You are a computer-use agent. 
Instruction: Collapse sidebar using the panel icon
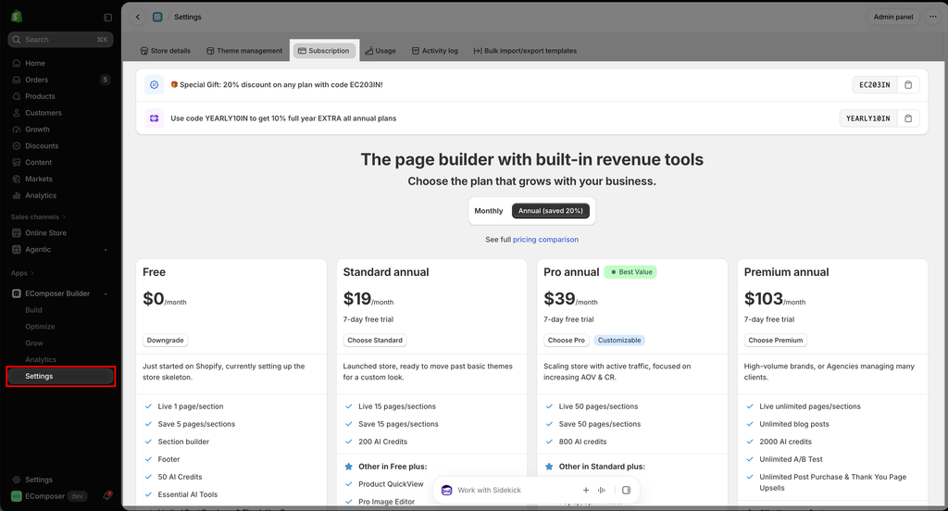pos(107,18)
